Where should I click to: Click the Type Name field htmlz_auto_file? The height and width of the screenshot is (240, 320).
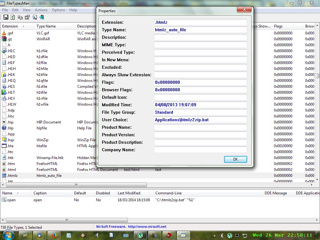(200, 30)
